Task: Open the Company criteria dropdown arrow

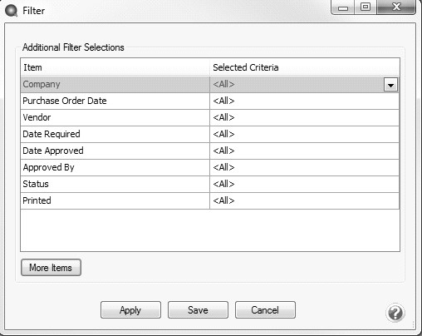Action: point(390,85)
